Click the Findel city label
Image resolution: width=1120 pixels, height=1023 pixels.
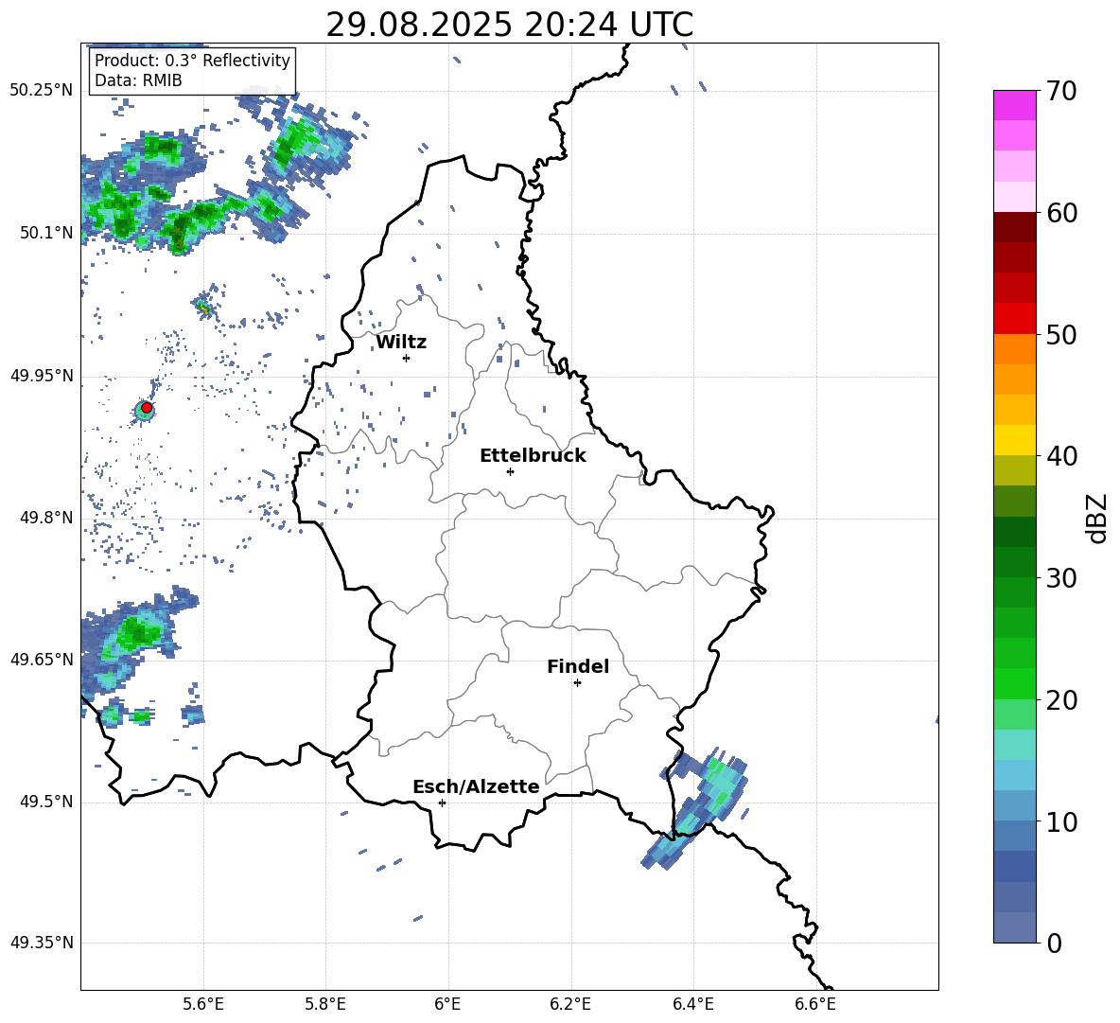click(x=578, y=666)
